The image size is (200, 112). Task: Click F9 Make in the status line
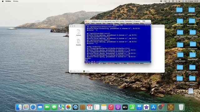[x=124, y=63]
